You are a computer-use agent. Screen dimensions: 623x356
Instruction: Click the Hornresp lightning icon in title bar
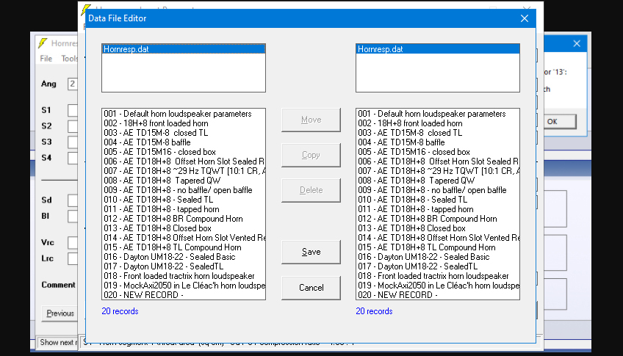tap(43, 43)
